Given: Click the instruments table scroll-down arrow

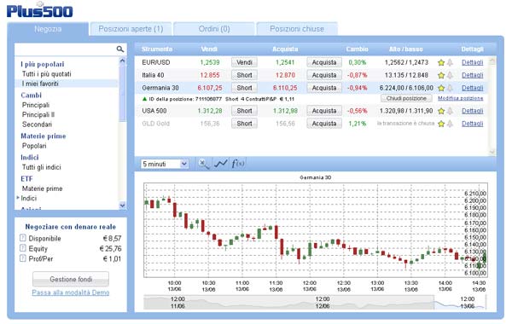Looking at the screenshot, I should [492, 152].
